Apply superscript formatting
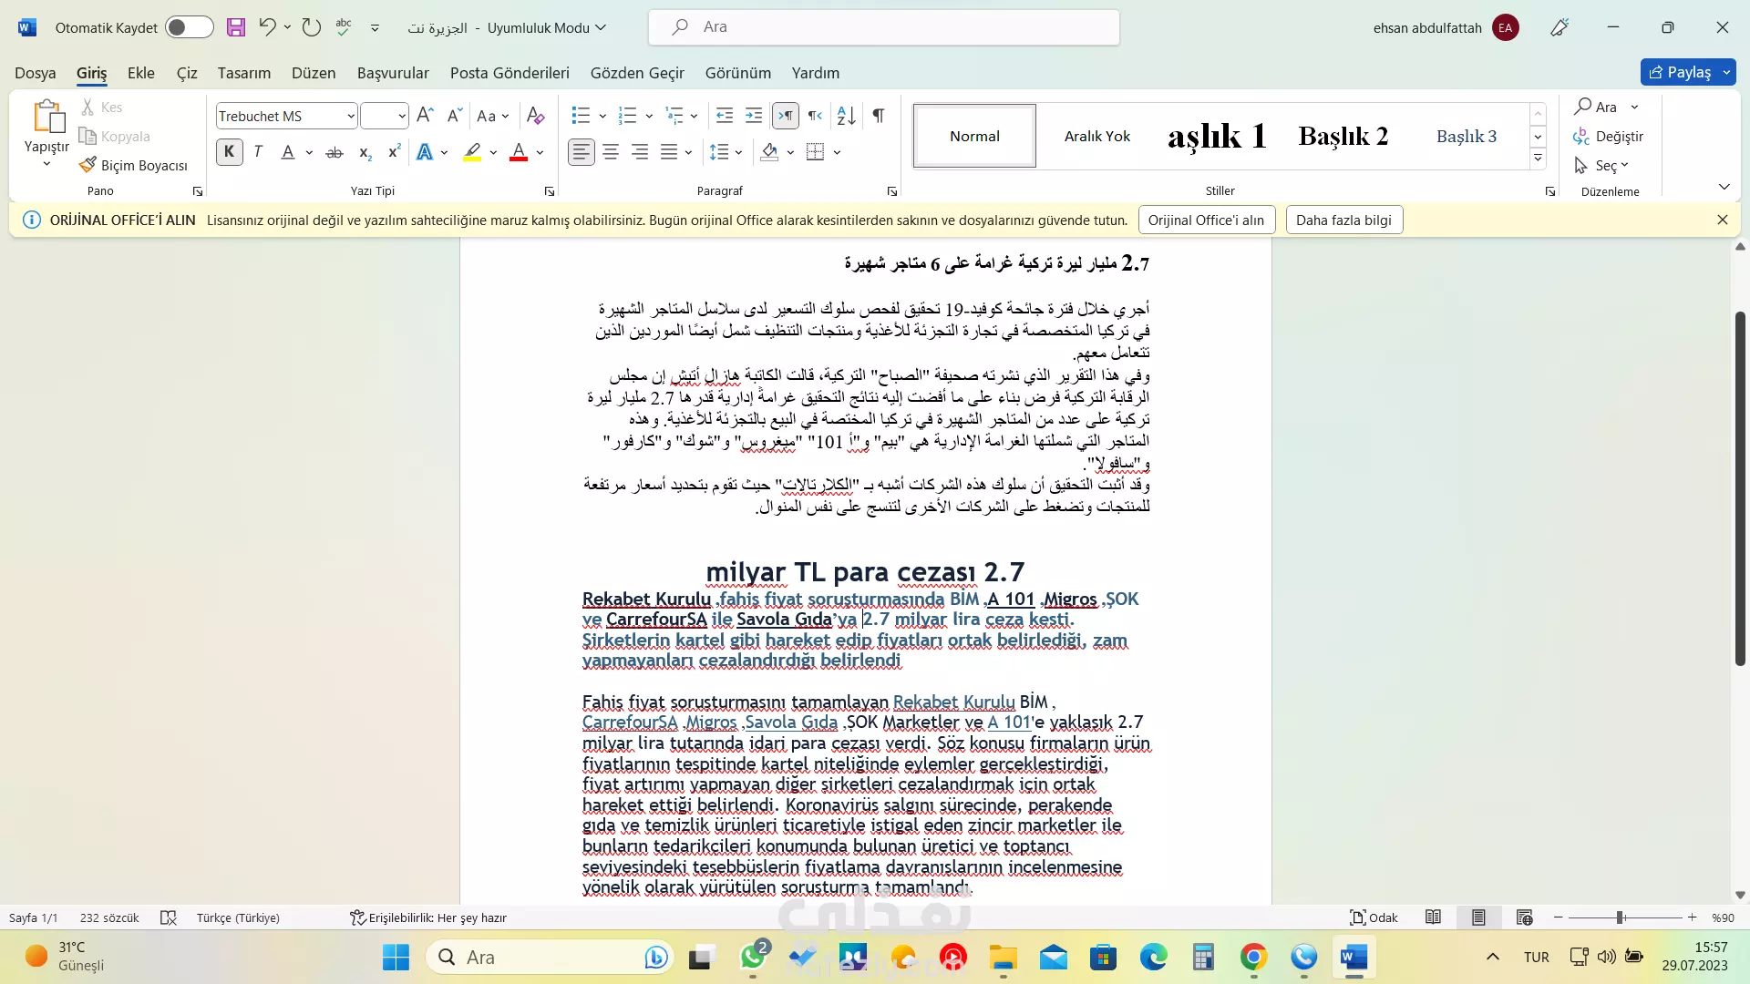1750x984 pixels. tap(394, 152)
